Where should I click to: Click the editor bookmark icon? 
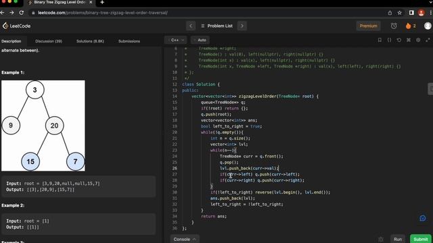[380, 40]
